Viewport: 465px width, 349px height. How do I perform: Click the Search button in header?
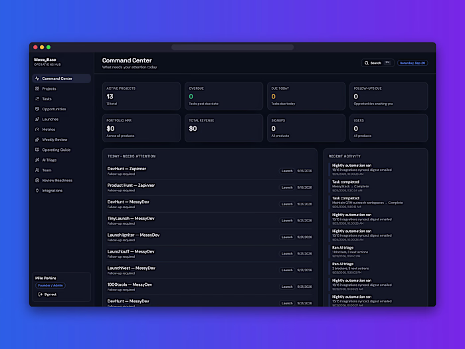tap(377, 63)
